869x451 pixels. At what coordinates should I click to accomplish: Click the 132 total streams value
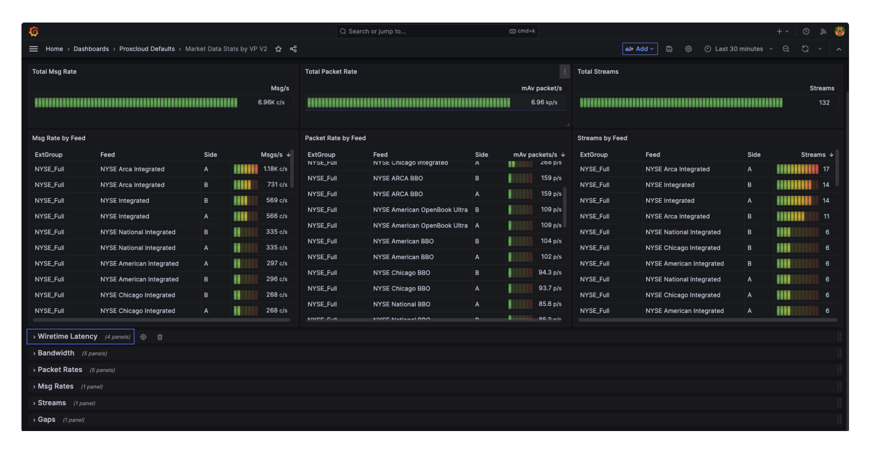tap(824, 102)
